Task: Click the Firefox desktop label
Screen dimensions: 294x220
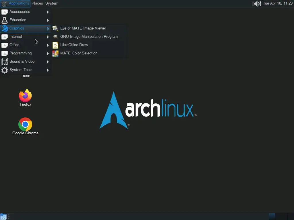Action: (x=26, y=104)
